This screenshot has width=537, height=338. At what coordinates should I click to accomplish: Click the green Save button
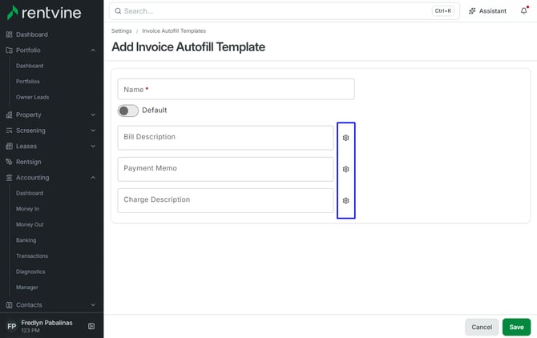pos(516,327)
